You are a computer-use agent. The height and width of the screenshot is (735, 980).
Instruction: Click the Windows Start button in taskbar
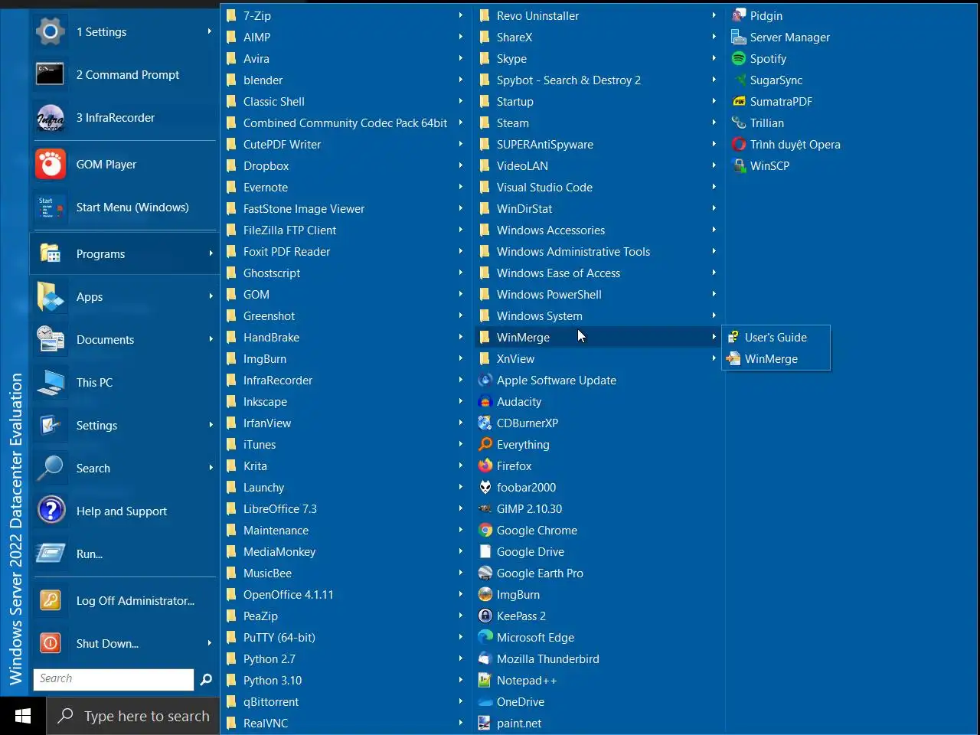click(23, 716)
